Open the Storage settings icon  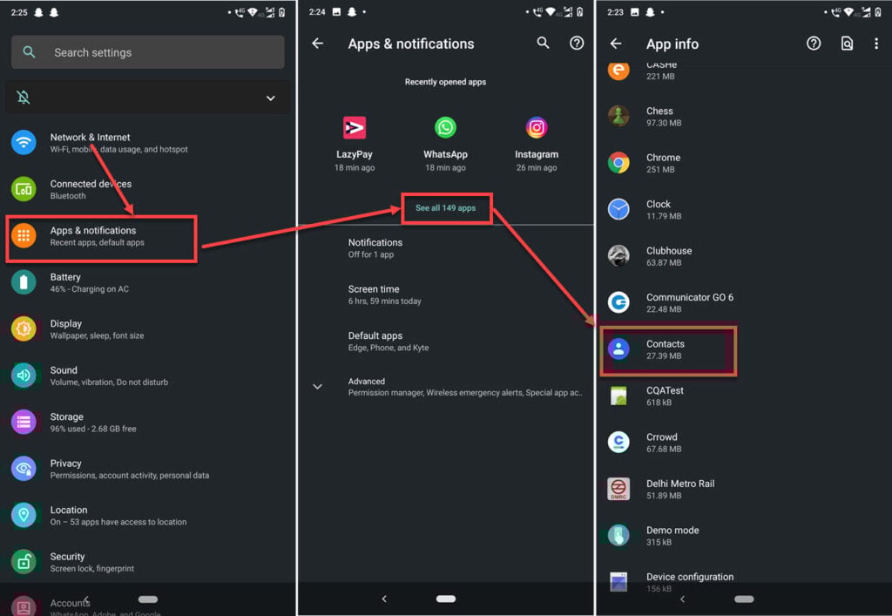point(24,422)
